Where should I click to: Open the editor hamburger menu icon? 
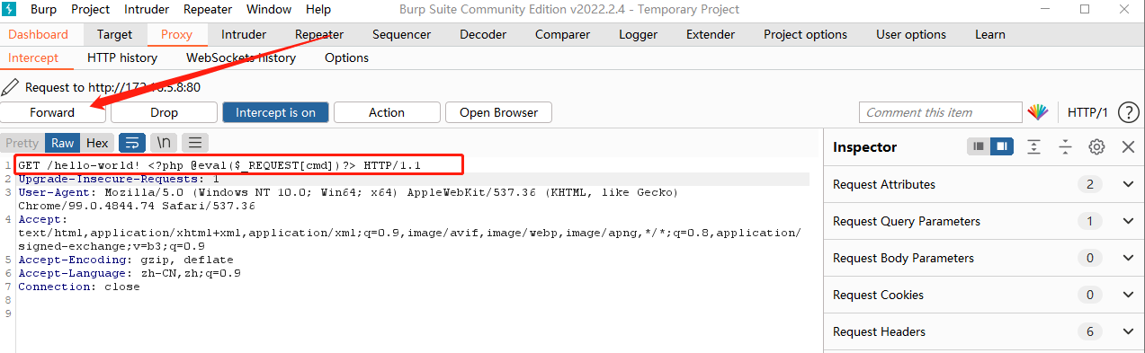tap(195, 143)
